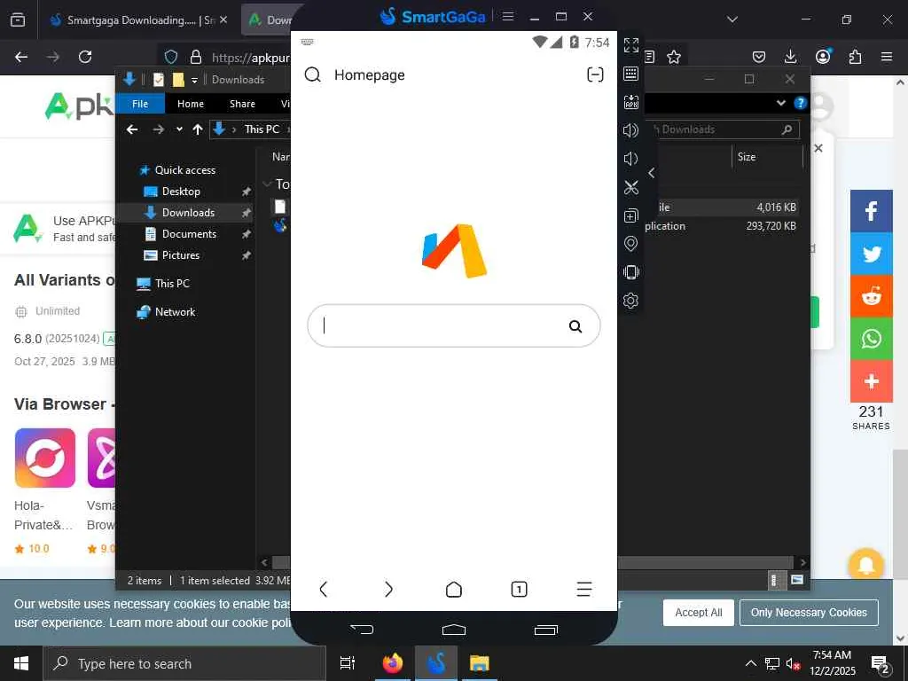Select Quick access in Explorer tree

[x=184, y=170]
